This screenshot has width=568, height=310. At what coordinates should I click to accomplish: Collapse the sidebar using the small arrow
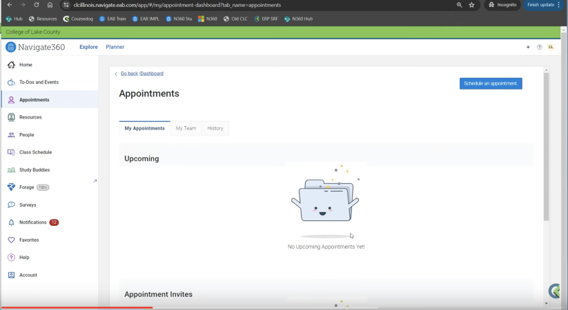click(x=95, y=180)
